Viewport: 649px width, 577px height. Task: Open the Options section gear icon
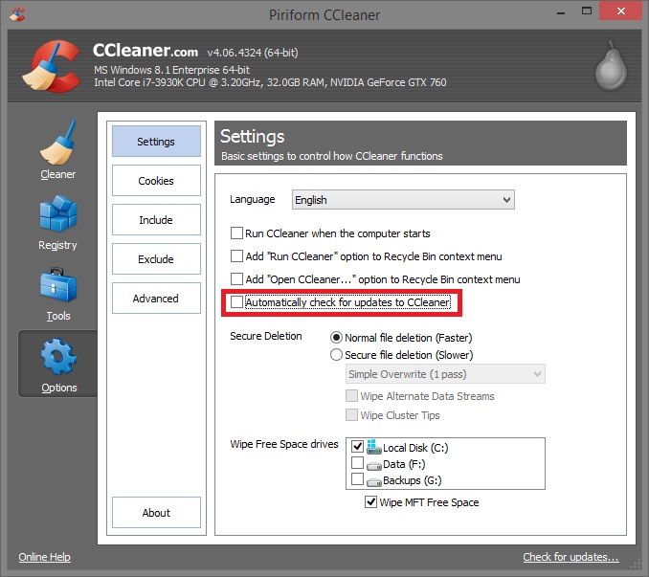coord(58,357)
